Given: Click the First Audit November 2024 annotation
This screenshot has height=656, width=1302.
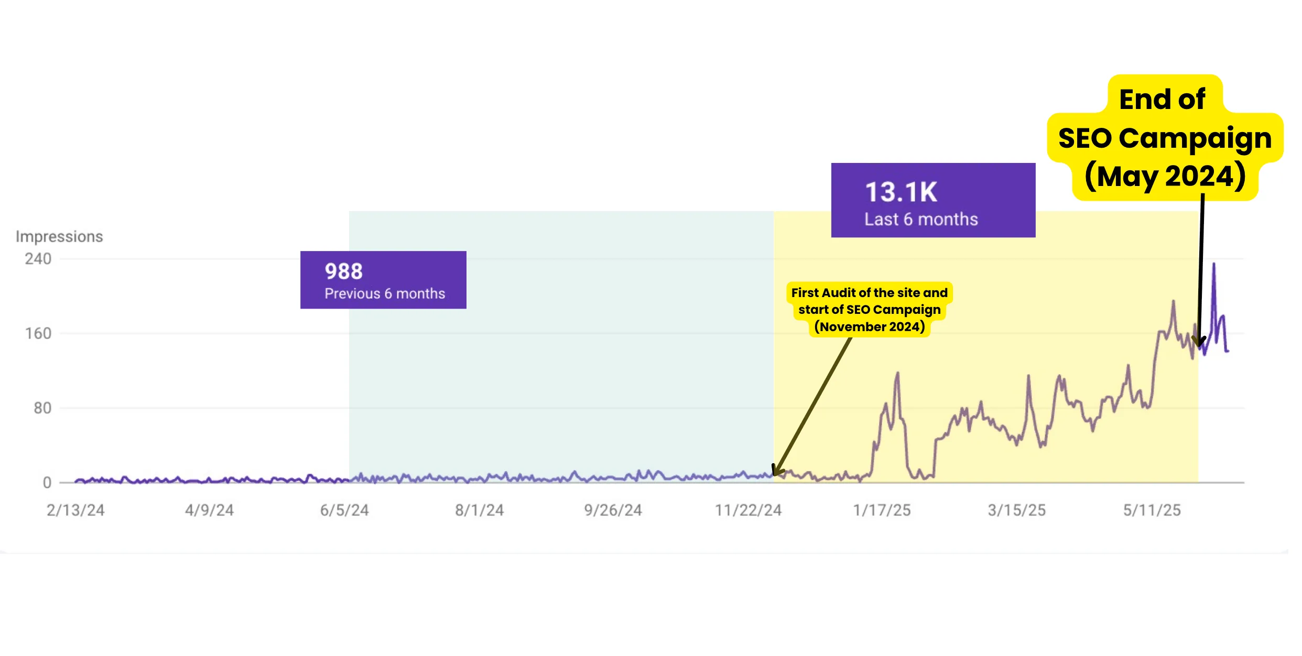Looking at the screenshot, I should pyautogui.click(x=870, y=310).
